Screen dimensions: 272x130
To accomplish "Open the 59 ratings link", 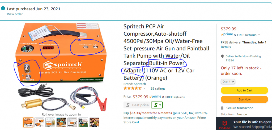I will pyautogui.click(x=158, y=89).
